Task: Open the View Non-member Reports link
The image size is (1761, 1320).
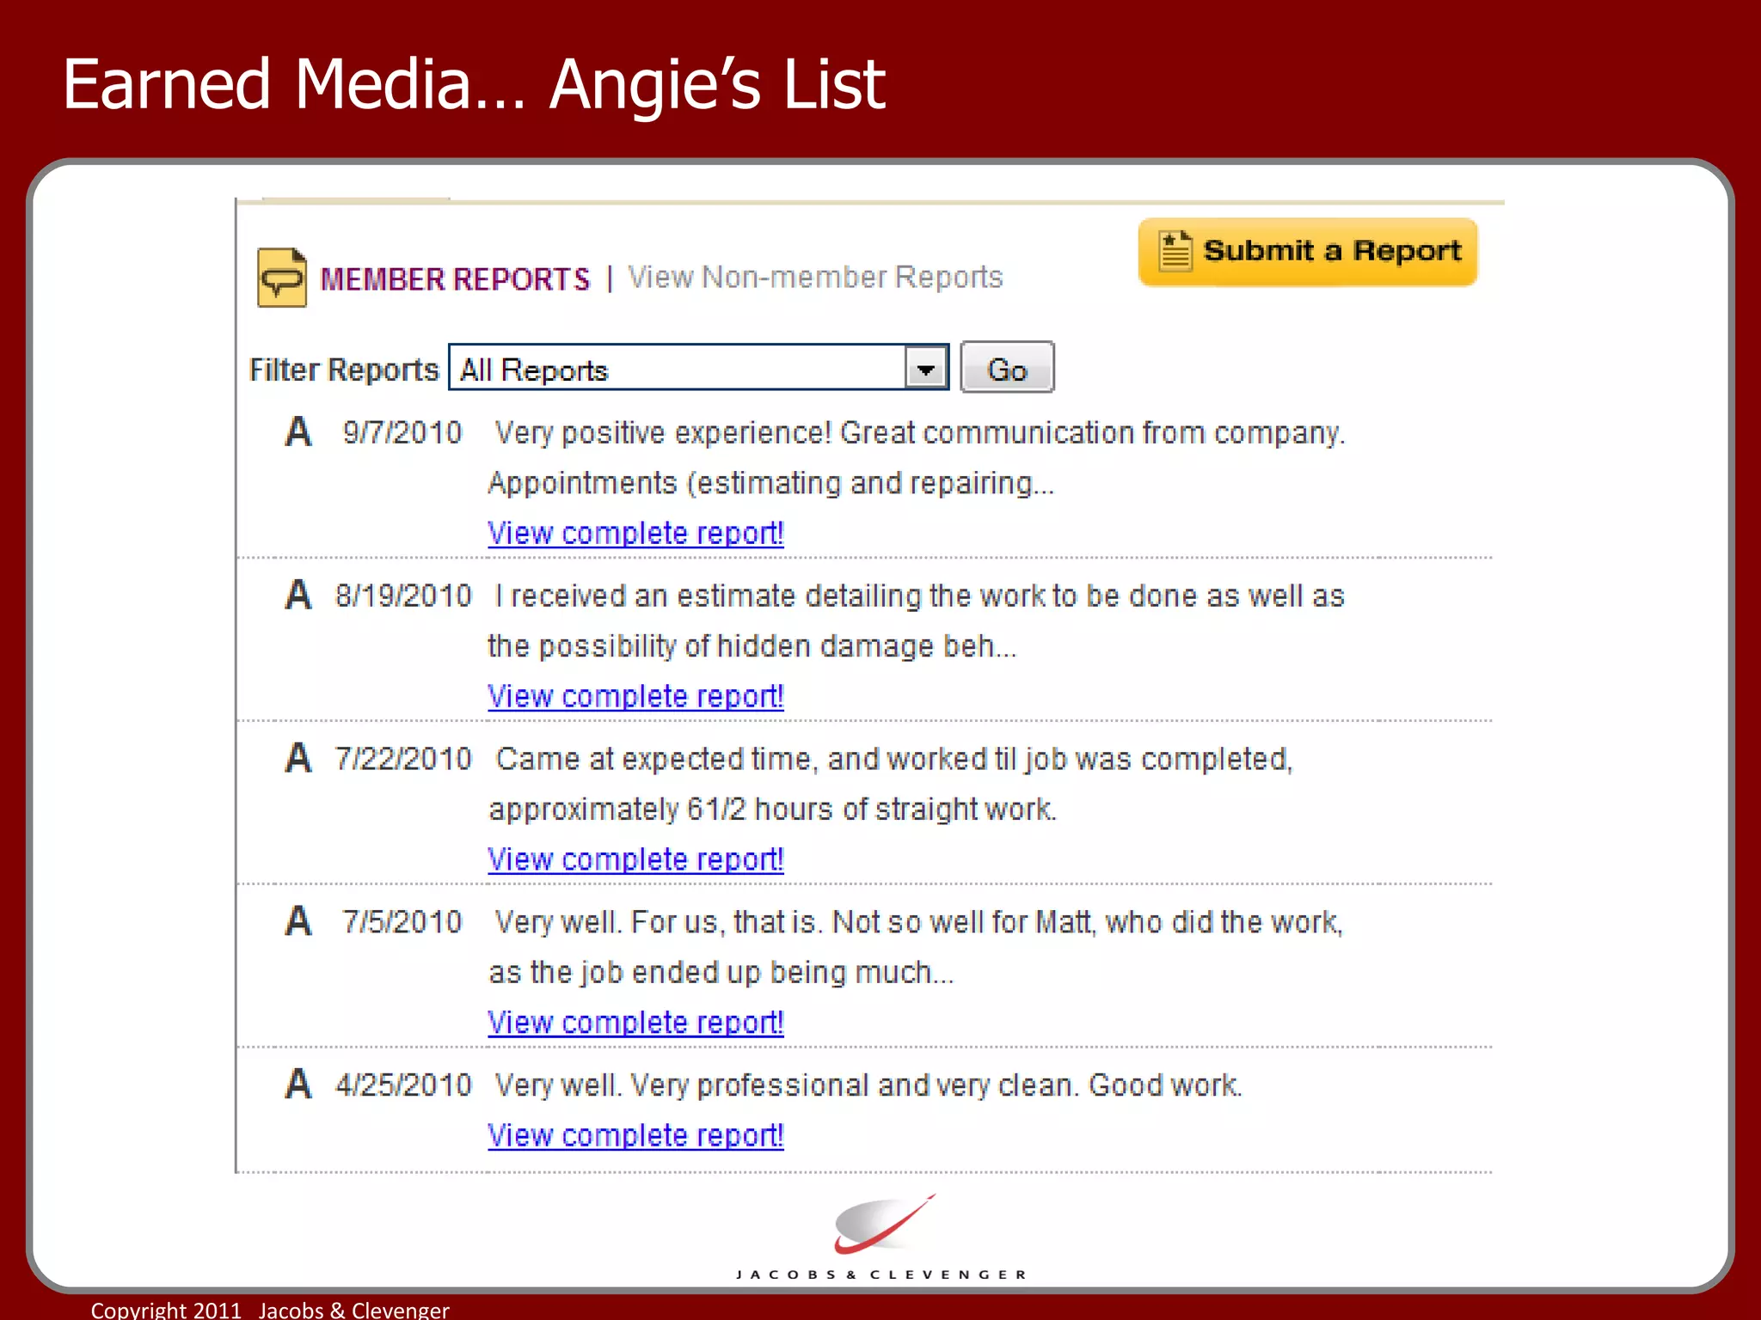Action: [815, 277]
